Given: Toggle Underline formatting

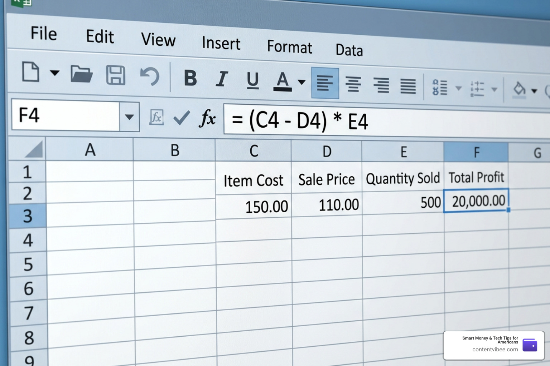Looking at the screenshot, I should coord(253,80).
